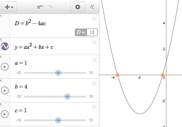The width and height of the screenshot is (182, 127).
Task: Play animation for slider a
Action: (x=5, y=67)
